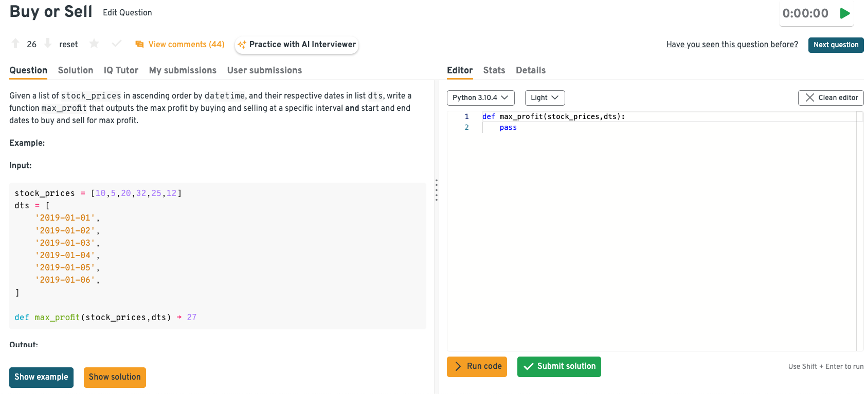
Task: Expand the Light theme dropdown
Action: (x=544, y=97)
